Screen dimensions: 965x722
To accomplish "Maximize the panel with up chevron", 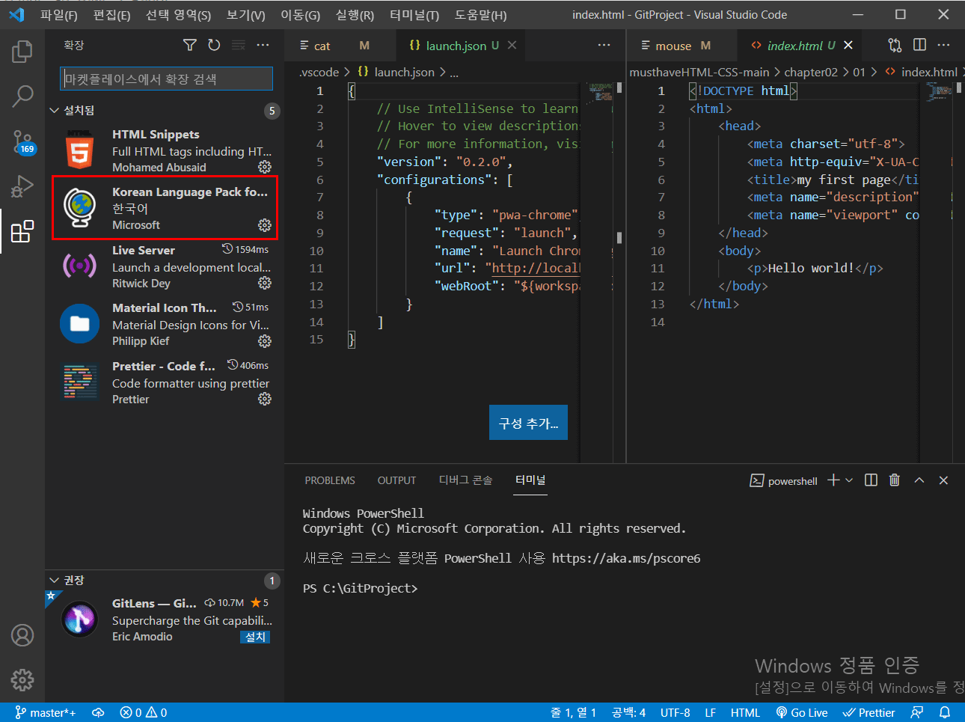I will (919, 480).
